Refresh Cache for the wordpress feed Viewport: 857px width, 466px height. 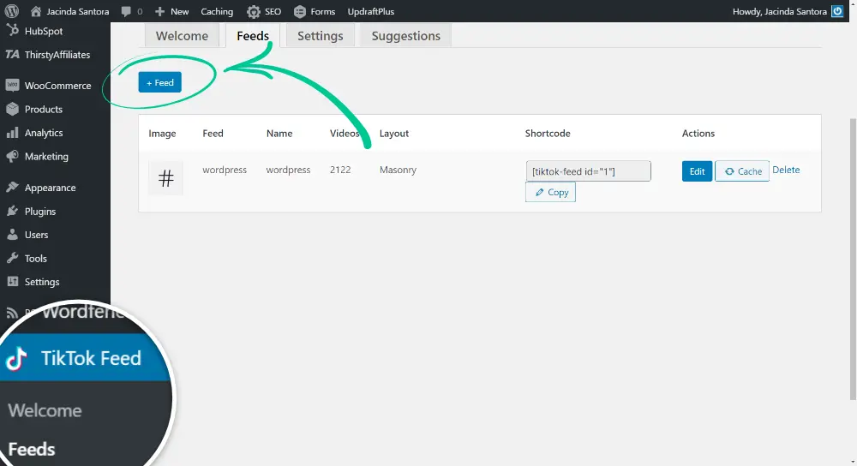click(742, 171)
